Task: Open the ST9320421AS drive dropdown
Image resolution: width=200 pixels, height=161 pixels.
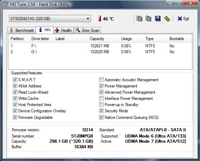Action: pos(50,19)
